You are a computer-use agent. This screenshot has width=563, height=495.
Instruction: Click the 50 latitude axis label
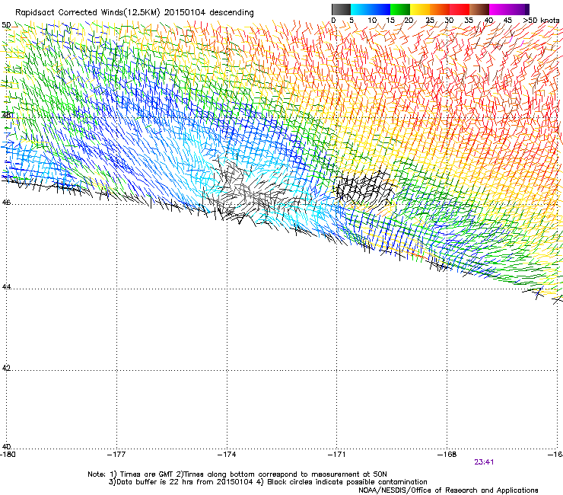point(6,25)
